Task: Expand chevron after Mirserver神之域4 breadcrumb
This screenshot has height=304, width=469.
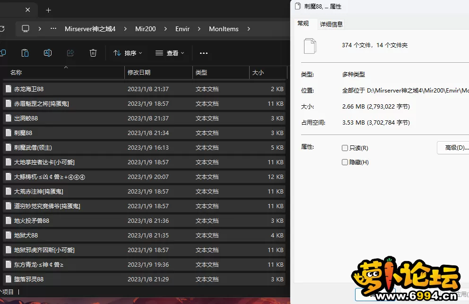Action: click(125, 29)
